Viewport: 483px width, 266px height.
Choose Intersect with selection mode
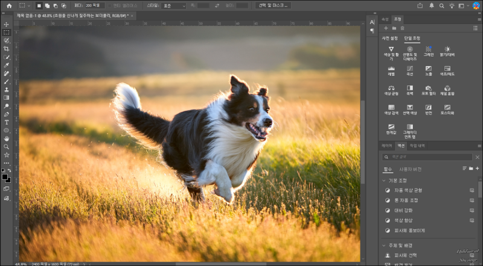click(x=63, y=5)
